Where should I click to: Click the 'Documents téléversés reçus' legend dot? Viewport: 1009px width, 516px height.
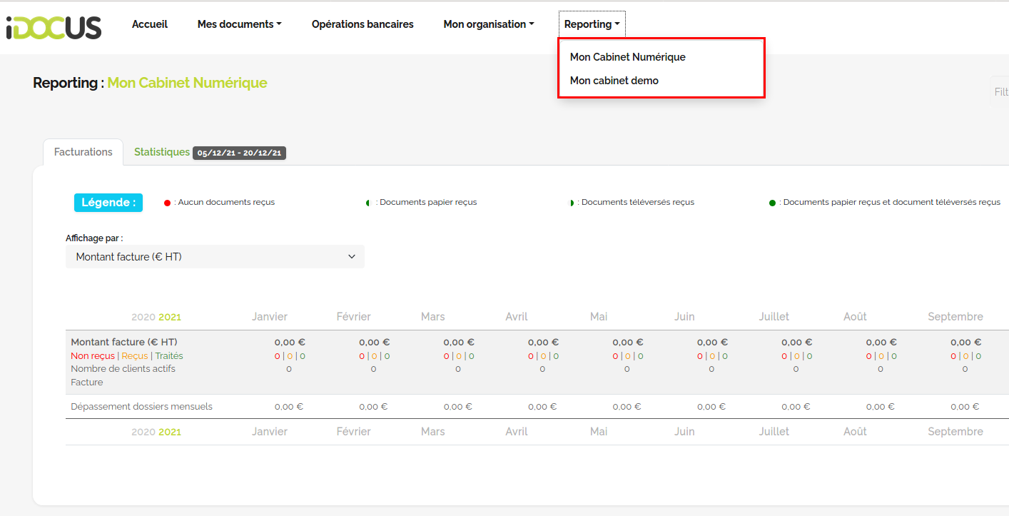click(x=571, y=203)
